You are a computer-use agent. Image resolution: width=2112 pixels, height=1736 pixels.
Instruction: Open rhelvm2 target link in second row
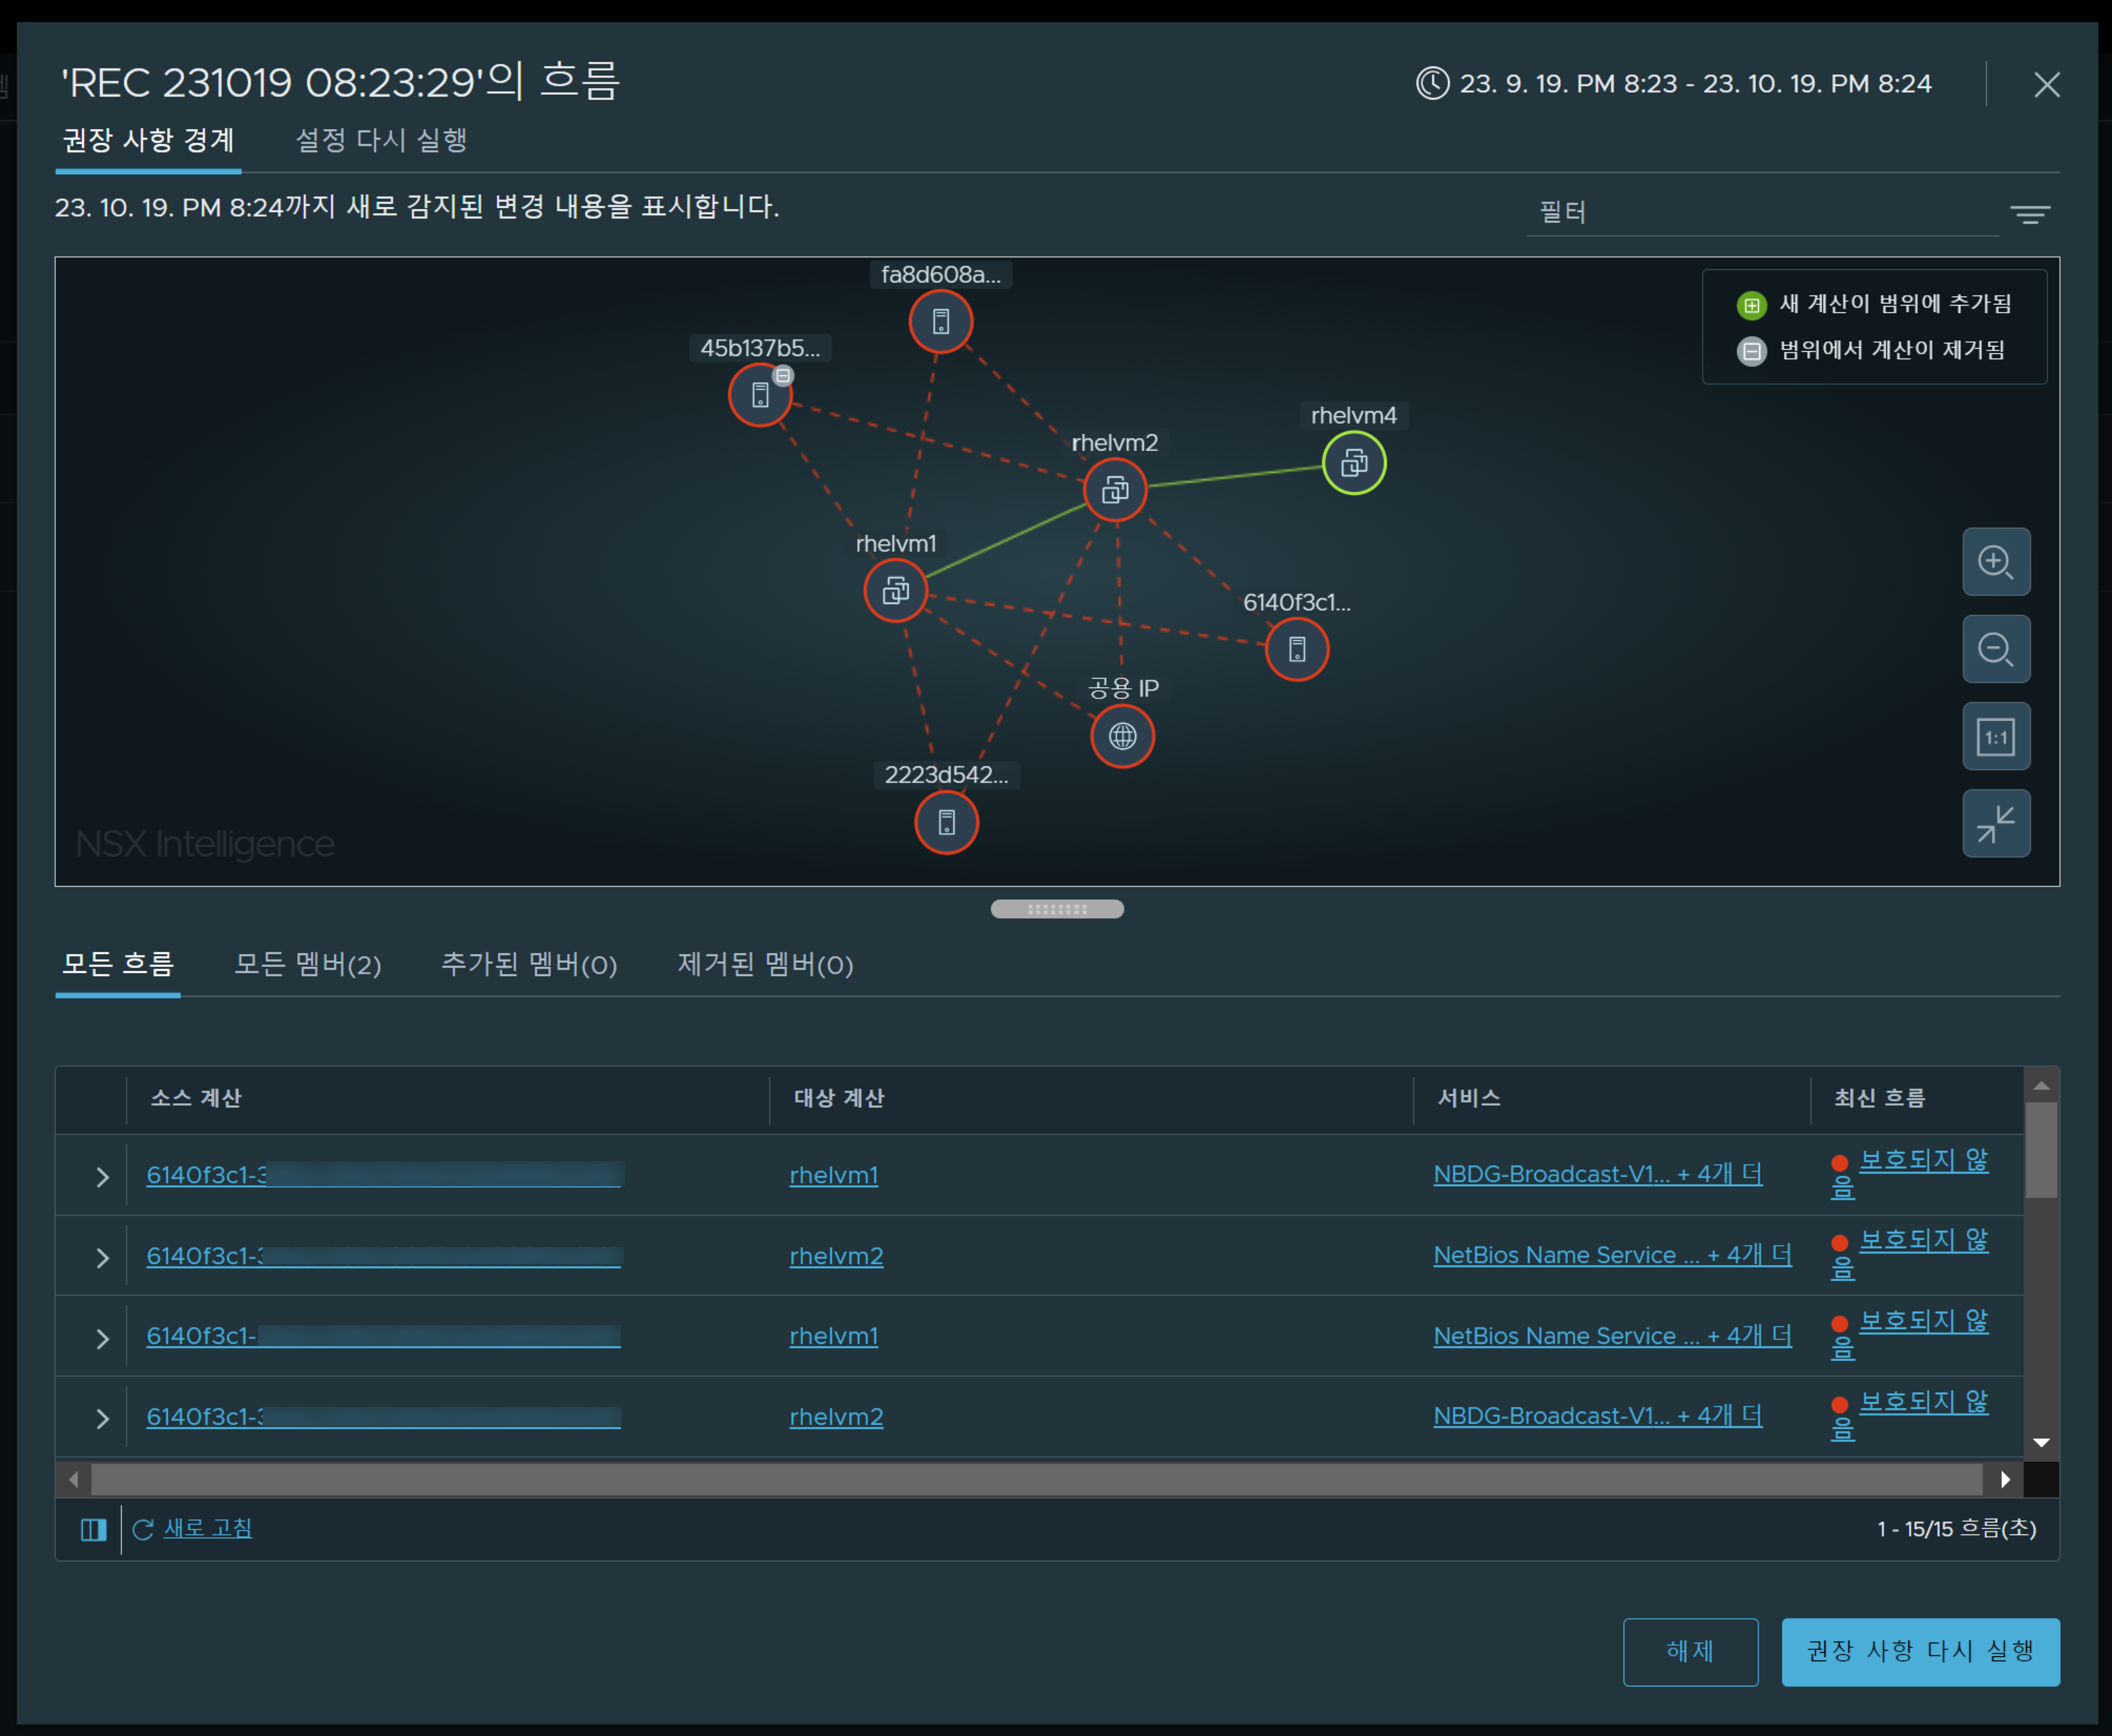click(836, 1256)
